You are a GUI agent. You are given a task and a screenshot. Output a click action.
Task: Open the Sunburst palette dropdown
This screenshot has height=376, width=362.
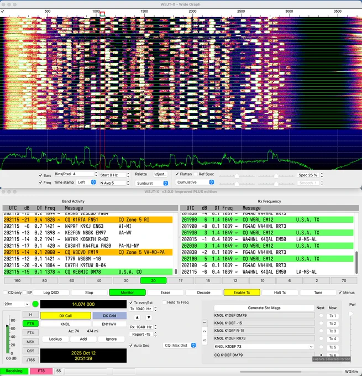[151, 183]
